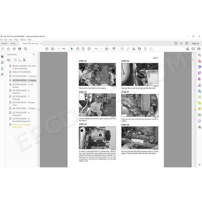Delete selected bookmark trash icon
Screen dimensions: 202x202
point(16,60)
